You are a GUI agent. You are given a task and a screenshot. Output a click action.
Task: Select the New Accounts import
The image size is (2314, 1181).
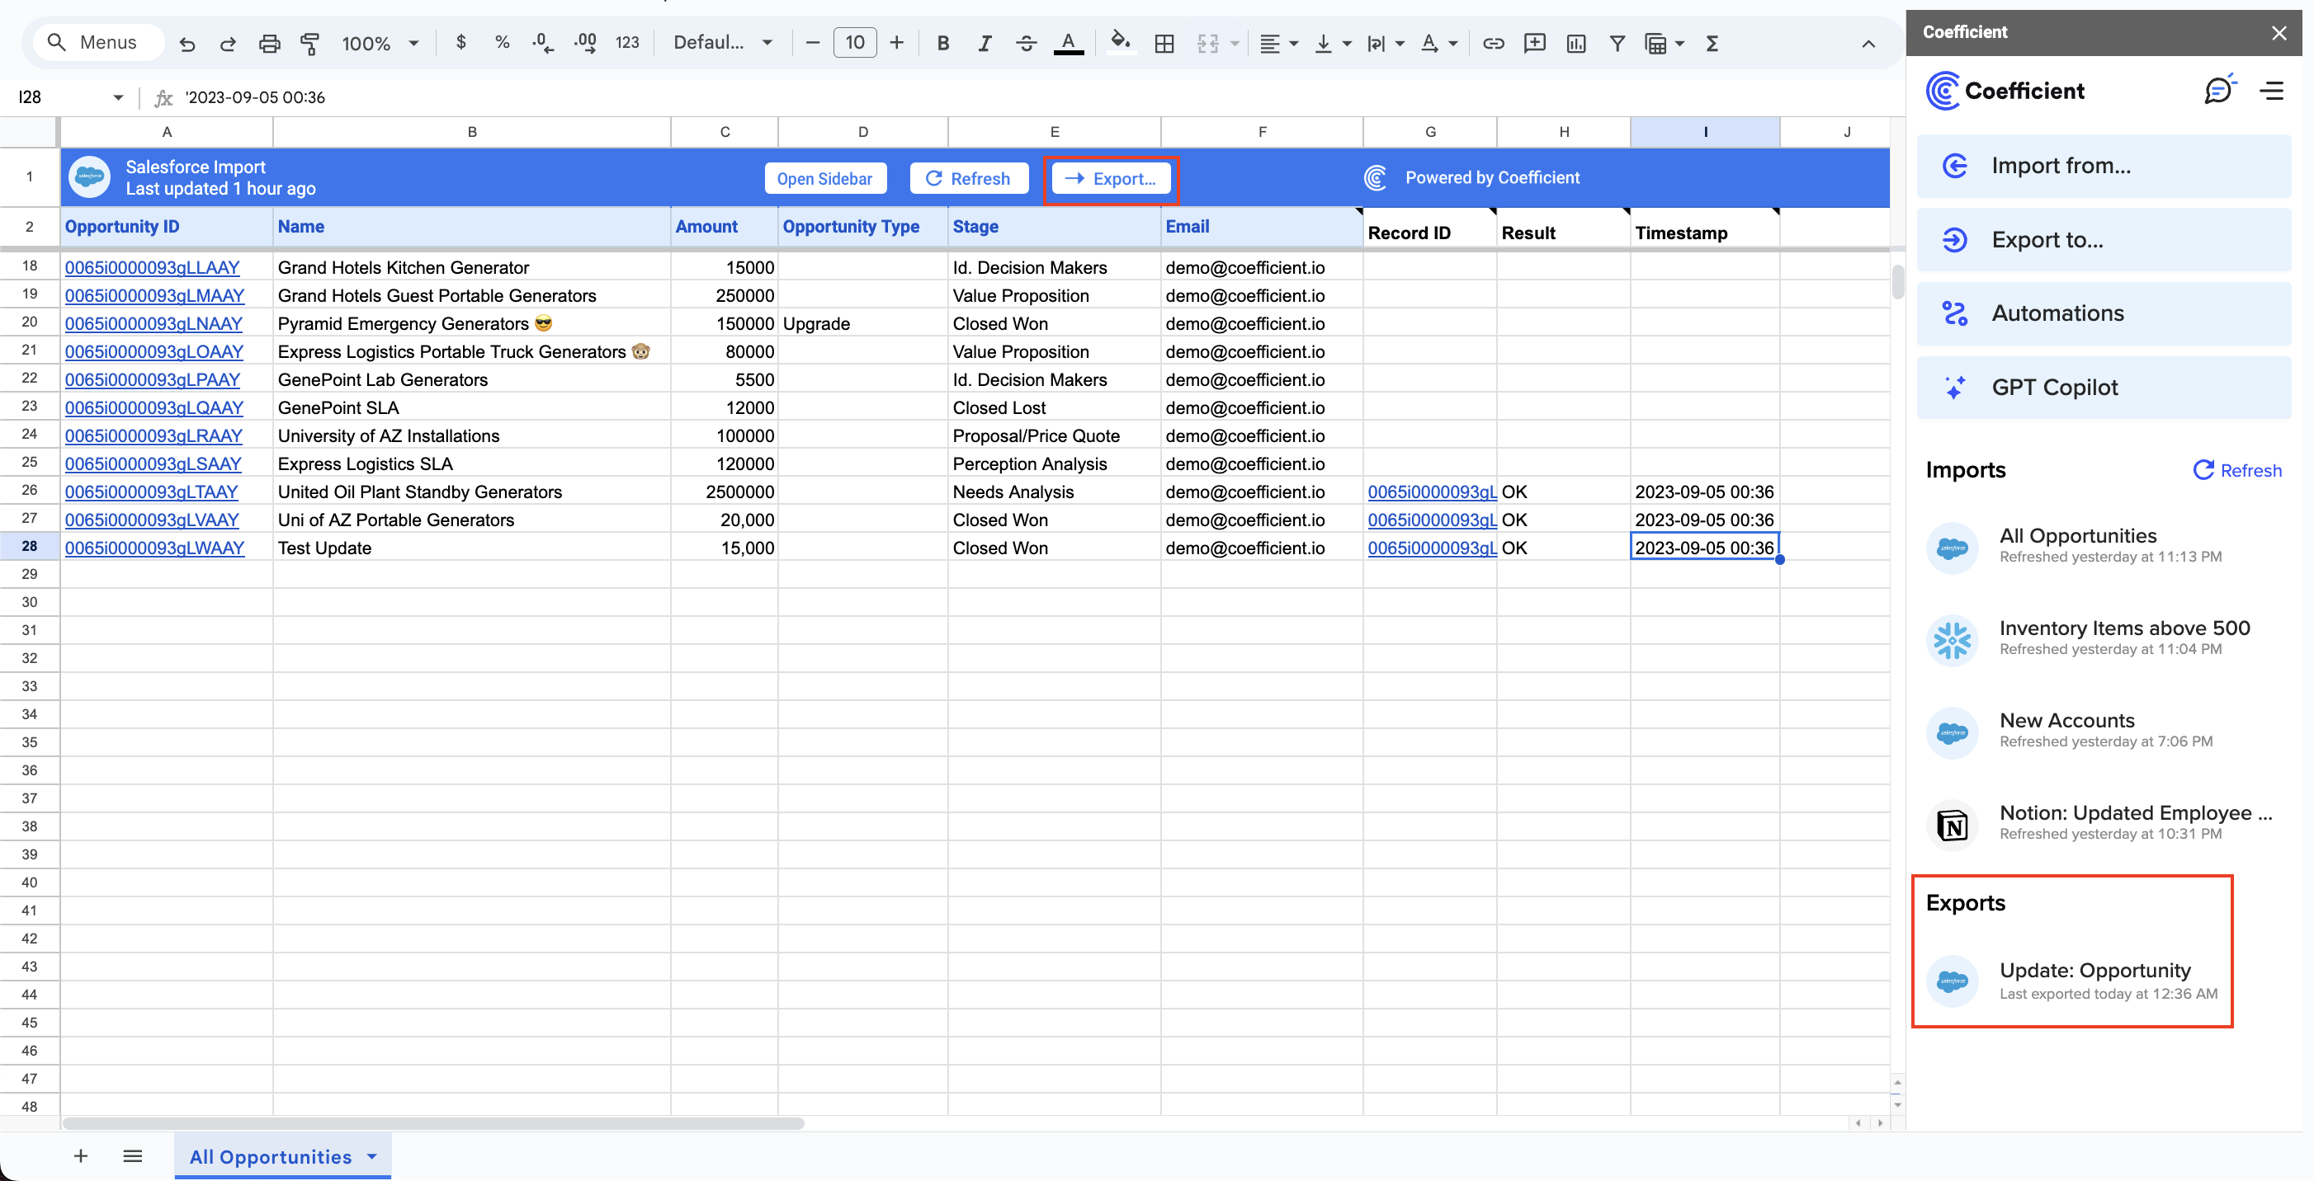pyautogui.click(x=2104, y=731)
